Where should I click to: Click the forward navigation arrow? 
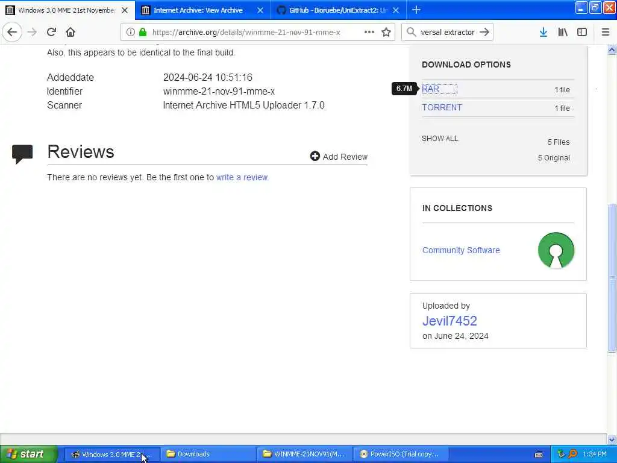[x=33, y=32]
